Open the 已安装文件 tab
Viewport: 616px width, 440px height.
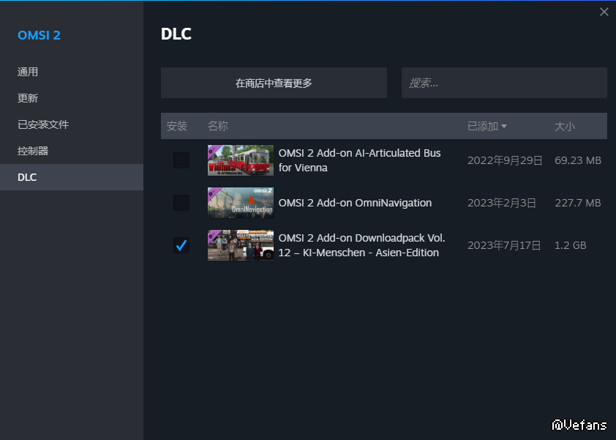tap(72, 124)
